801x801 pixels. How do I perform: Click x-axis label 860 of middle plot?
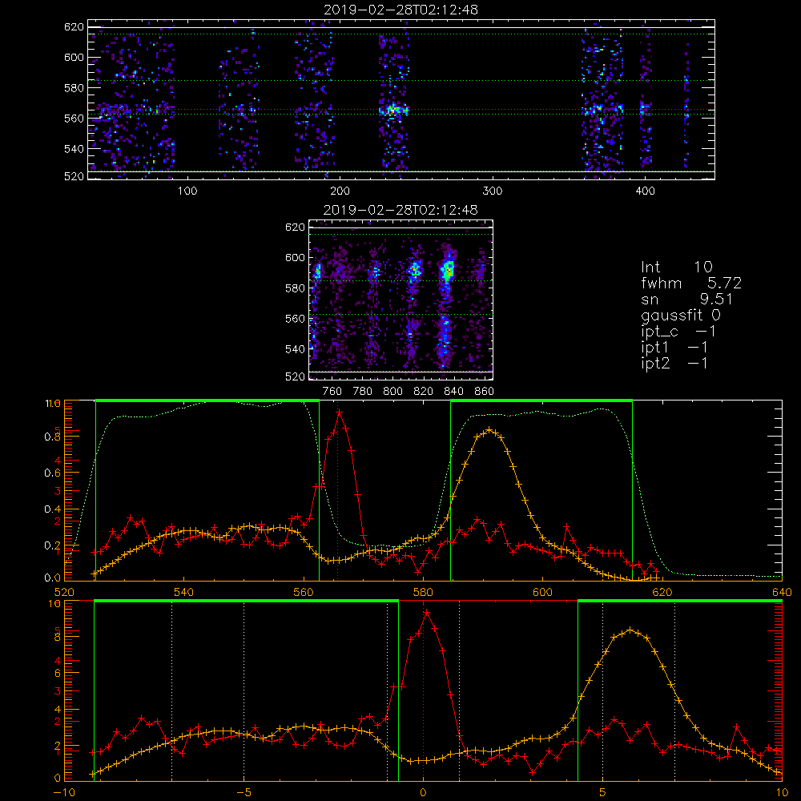(485, 392)
